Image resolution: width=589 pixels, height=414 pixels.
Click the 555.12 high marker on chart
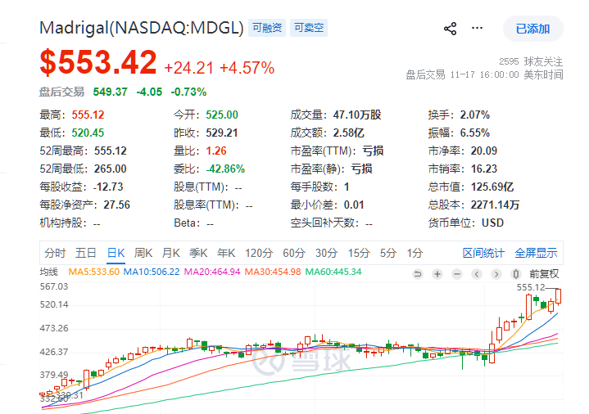530,287
